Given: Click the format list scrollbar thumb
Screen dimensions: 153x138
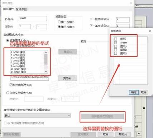Looking at the screenshot, I should (46, 59).
